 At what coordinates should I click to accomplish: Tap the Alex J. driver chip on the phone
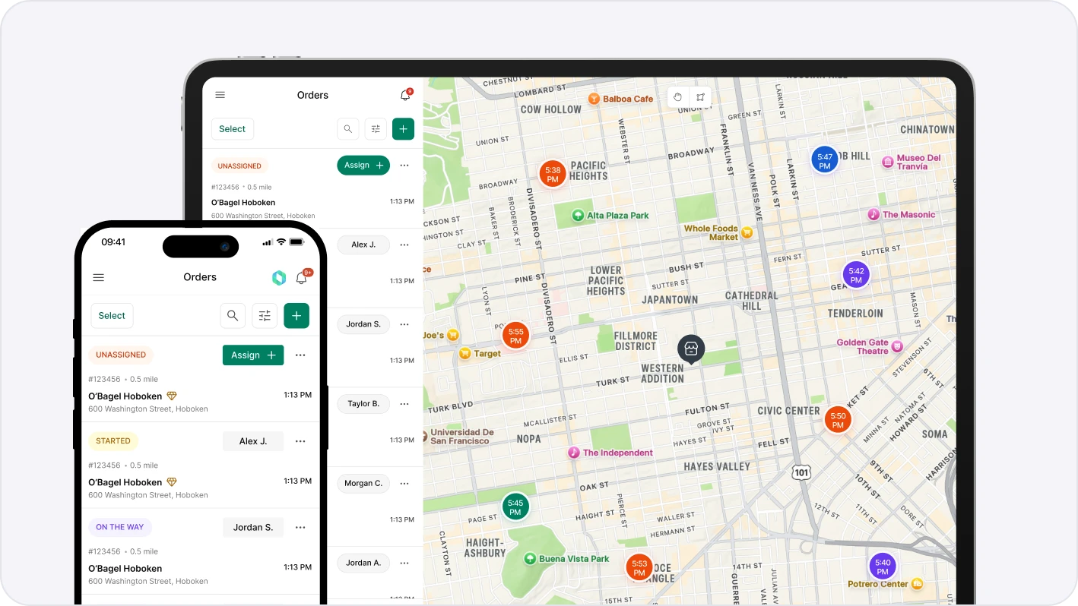coord(253,441)
